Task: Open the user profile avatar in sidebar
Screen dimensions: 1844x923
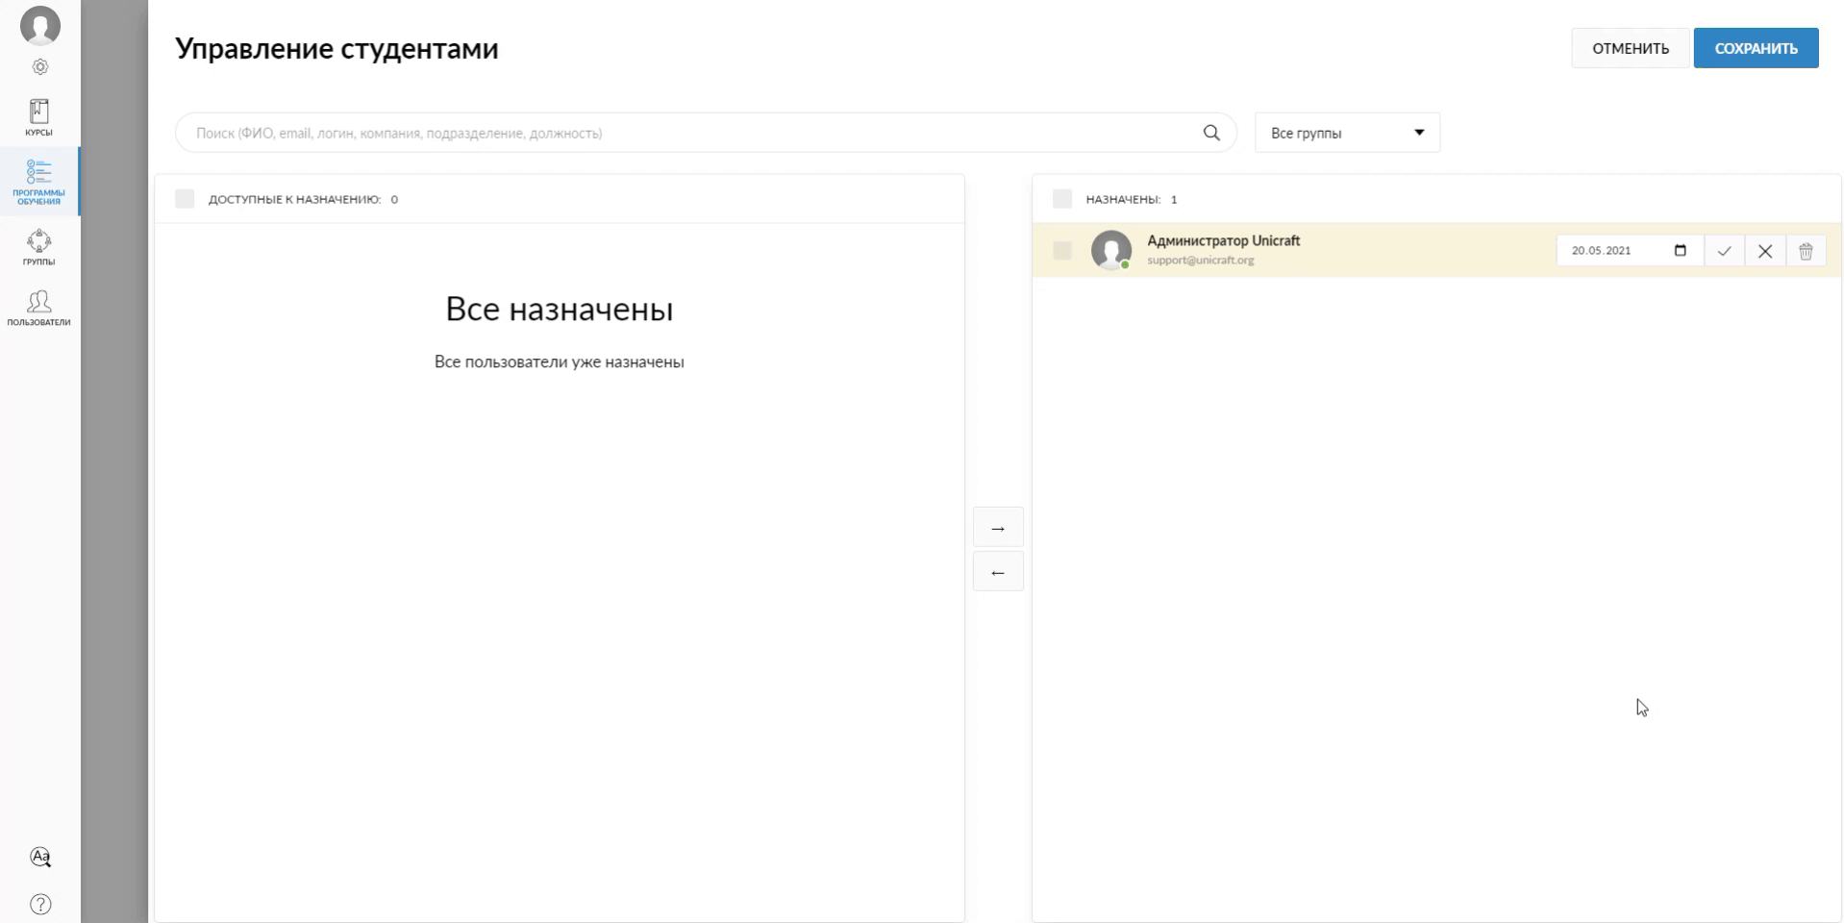Action: click(40, 25)
